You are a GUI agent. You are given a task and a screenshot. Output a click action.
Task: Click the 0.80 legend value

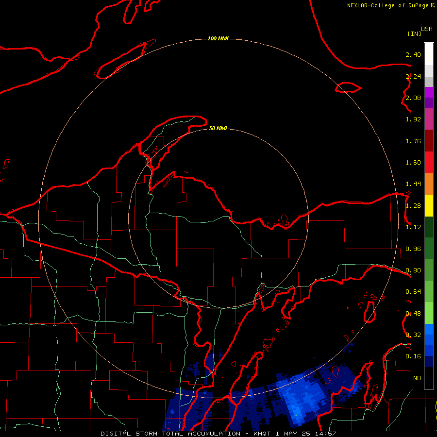413,270
